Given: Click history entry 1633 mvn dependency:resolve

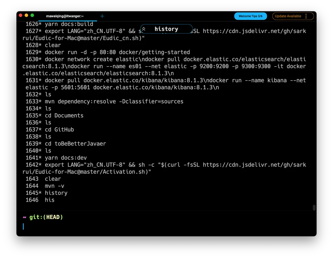Looking at the screenshot, I should [104, 102].
